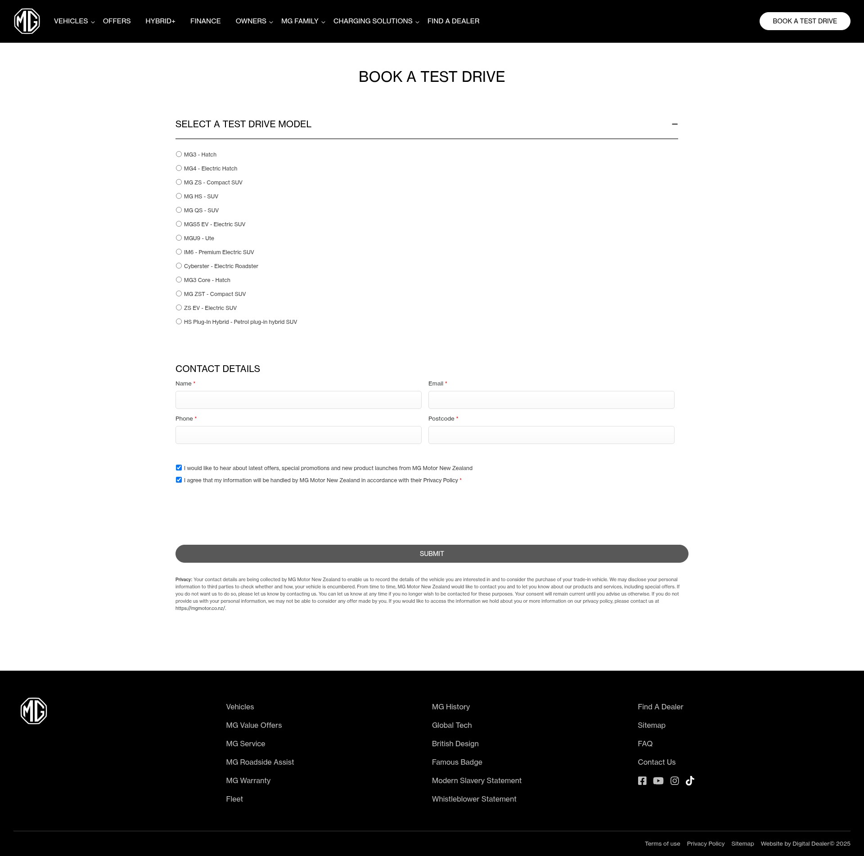Expand the Vehicles menu
The width and height of the screenshot is (864, 856).
(74, 21)
